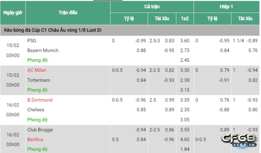The height and width of the screenshot is (153, 261).
Task: Open Phong độ link under AC Milan match
Action: [x=38, y=90]
